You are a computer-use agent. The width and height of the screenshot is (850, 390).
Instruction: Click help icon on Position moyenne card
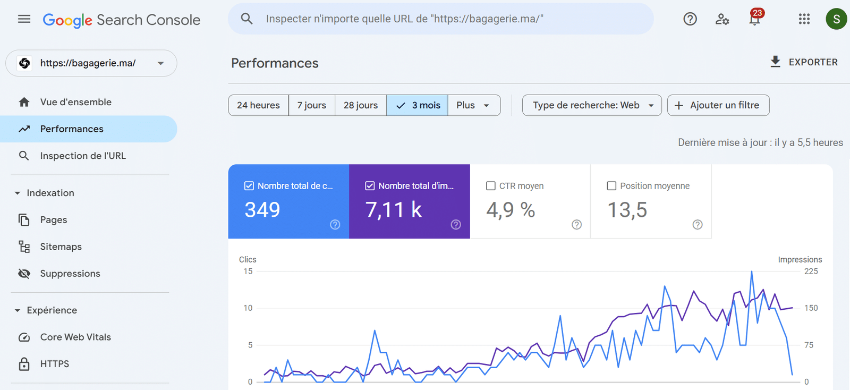698,225
